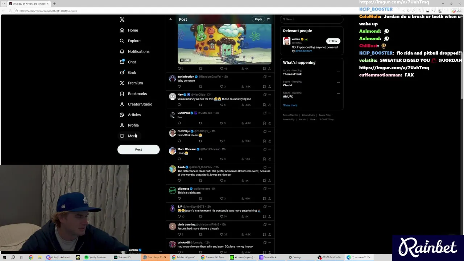The image size is (464, 261).
Task: Like the GIF reply post
Action: coord(222,69)
